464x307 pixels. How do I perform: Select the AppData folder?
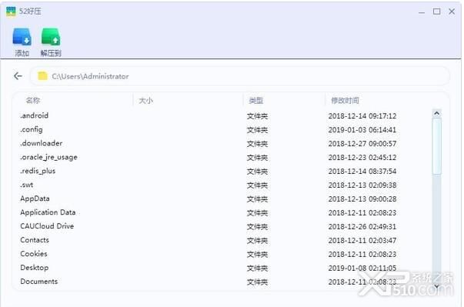click(x=35, y=199)
